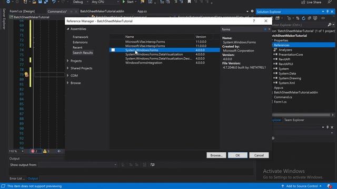This screenshot has height=189, width=337.
Task: Open Reference Manager help question mark
Action: pos(254,21)
